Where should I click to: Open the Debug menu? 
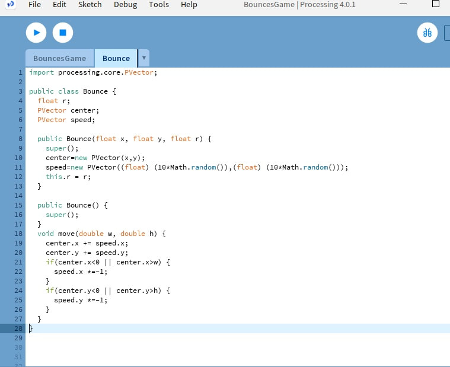click(x=126, y=5)
